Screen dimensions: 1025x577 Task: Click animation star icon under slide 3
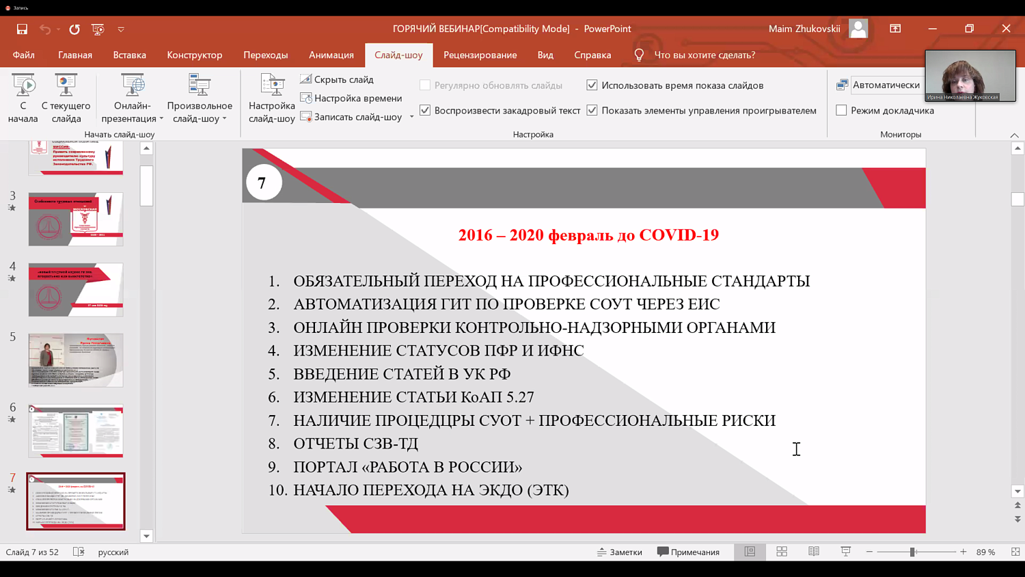12,208
